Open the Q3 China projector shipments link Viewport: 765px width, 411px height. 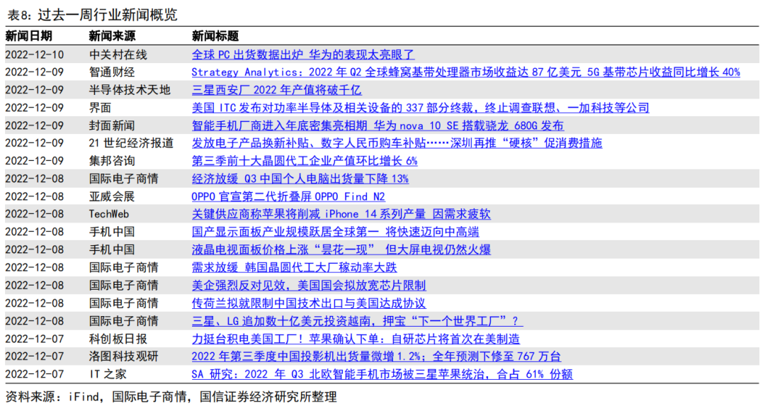point(376,356)
